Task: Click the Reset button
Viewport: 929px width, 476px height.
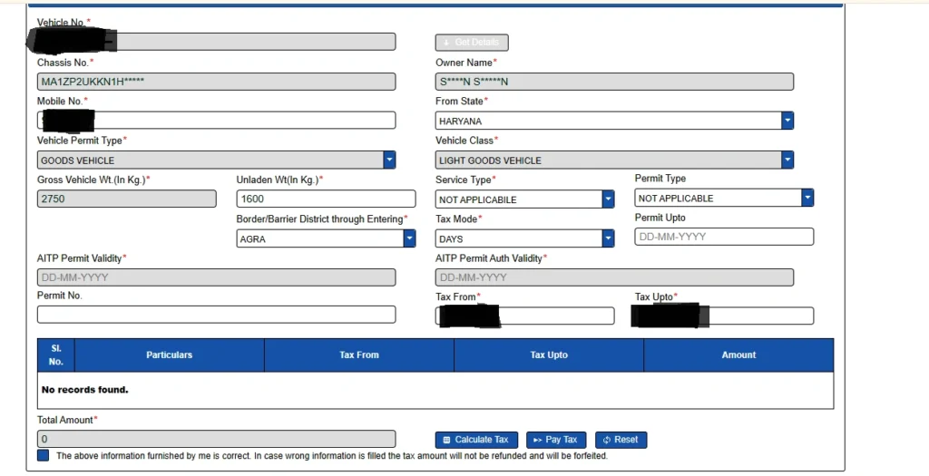Action: (x=621, y=440)
